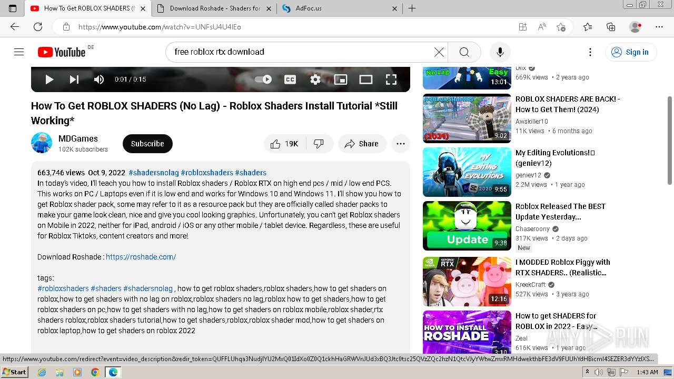Open Windows Start menu
674x379 pixels.
pos(15,372)
